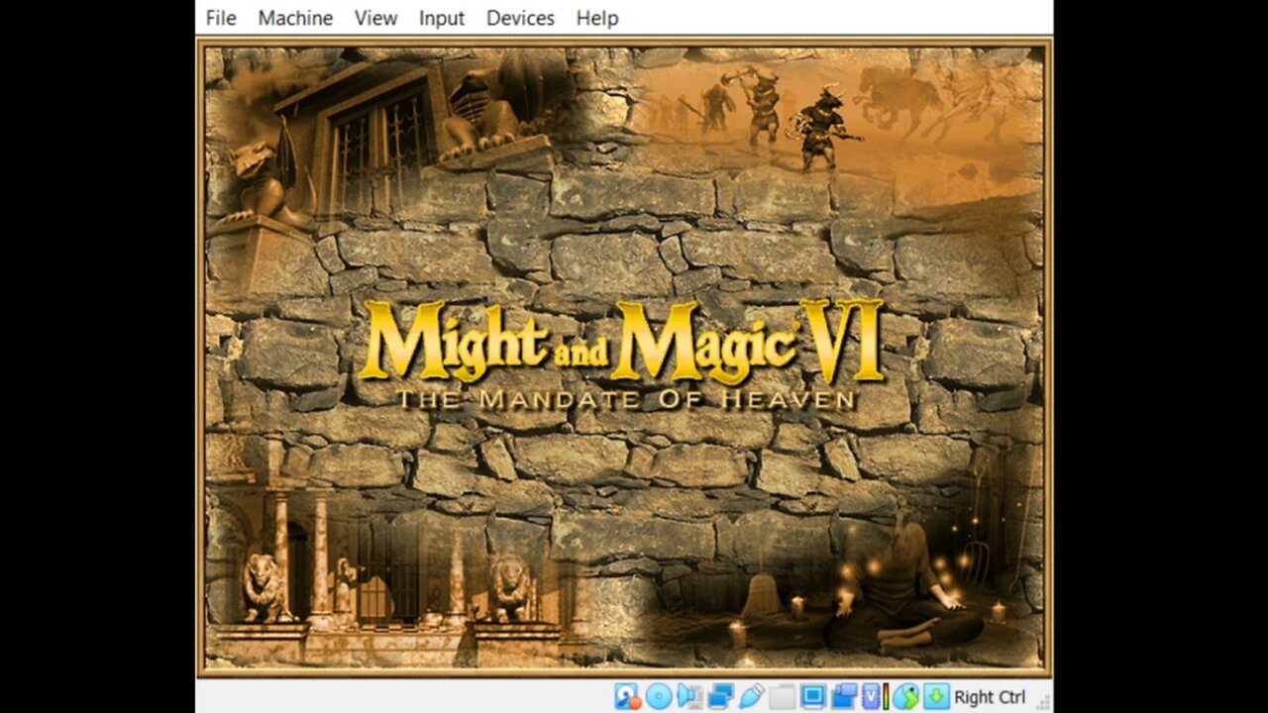Viewport: 1268px width, 713px height.
Task: Open the Help menu
Action: (597, 18)
